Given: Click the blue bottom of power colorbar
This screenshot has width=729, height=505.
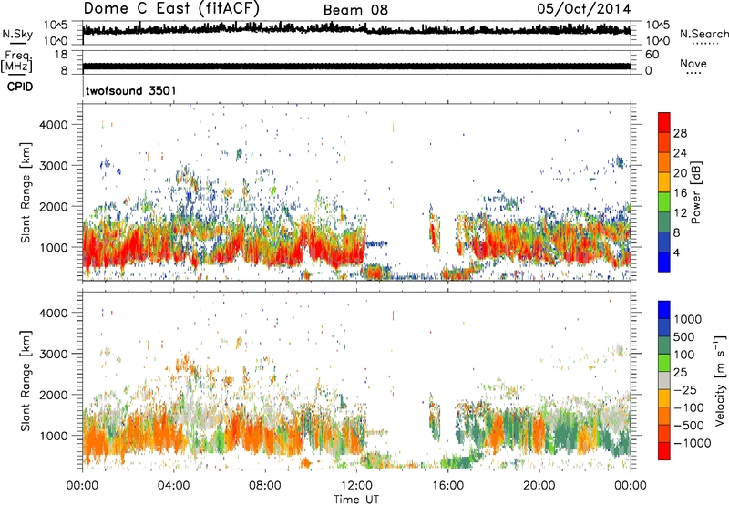Looking at the screenshot, I should 664,262.
